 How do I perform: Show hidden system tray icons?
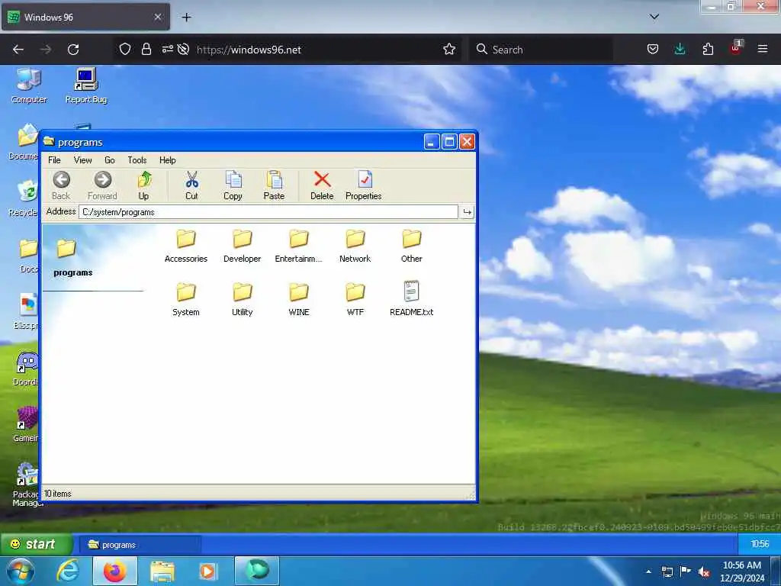[x=648, y=572]
